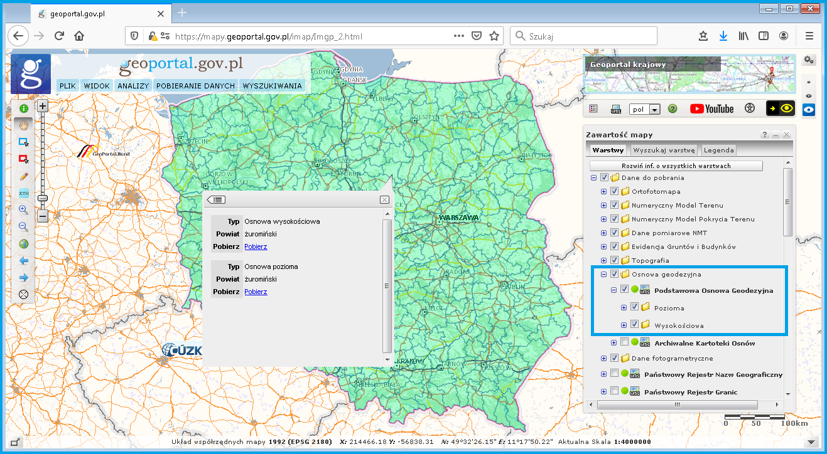Click the map zoom slider handle

tap(43, 198)
